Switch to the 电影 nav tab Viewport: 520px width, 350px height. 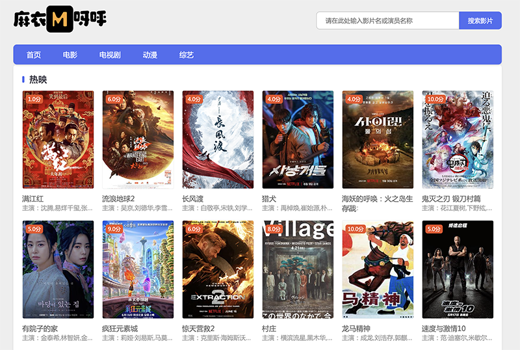[x=70, y=55]
